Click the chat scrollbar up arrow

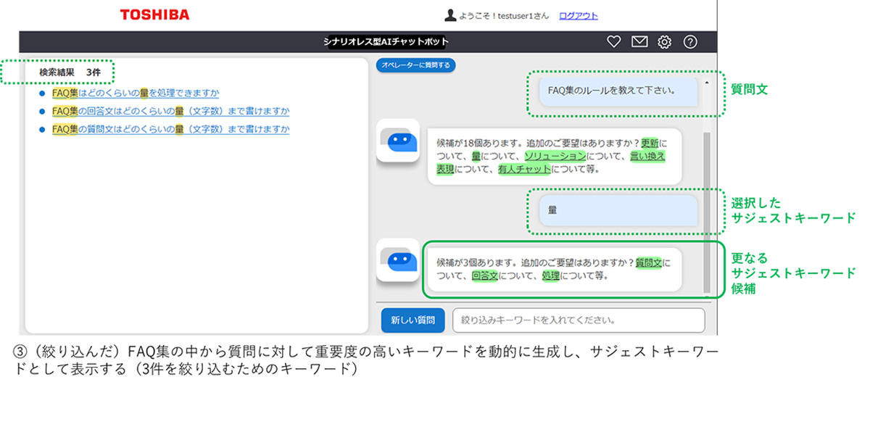click(x=707, y=83)
